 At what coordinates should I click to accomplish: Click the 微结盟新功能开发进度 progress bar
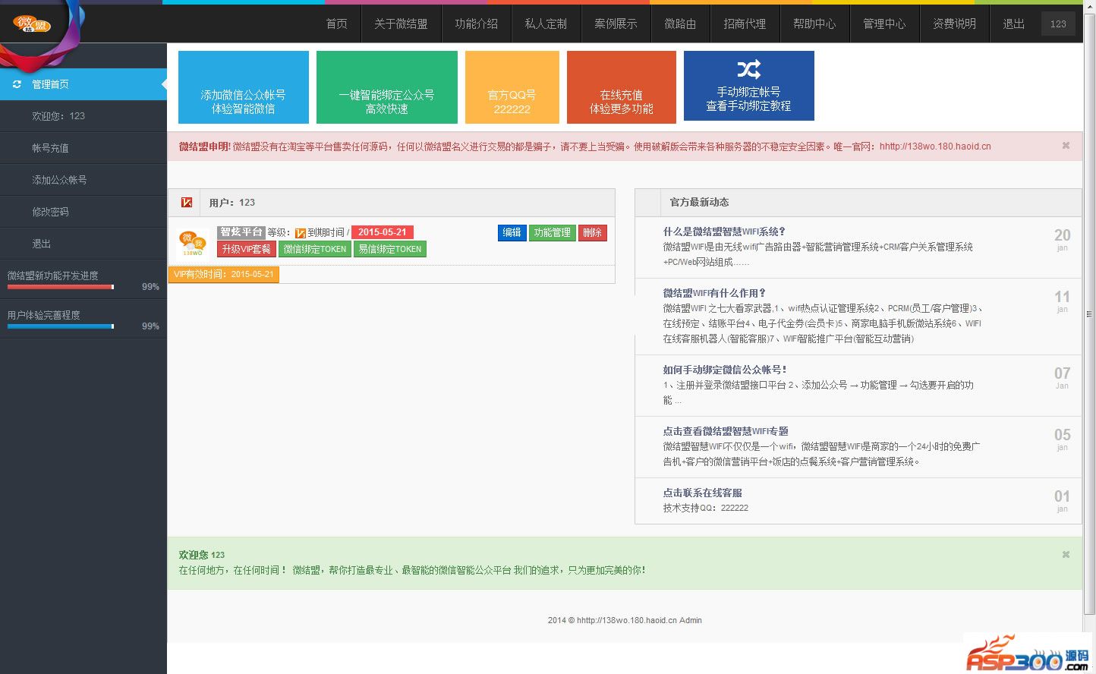pos(60,287)
